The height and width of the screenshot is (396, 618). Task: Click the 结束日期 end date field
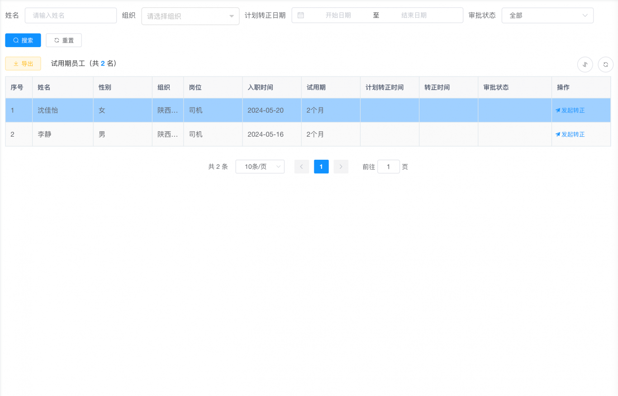pyautogui.click(x=414, y=15)
